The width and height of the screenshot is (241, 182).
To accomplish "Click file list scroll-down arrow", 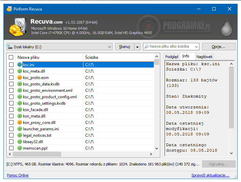I will [x=156, y=149].
